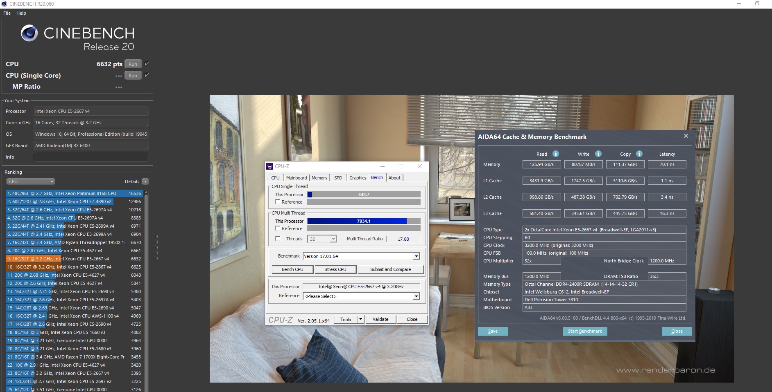Select the Bench tab in CPU-Z
The height and width of the screenshot is (392, 772).
[x=377, y=177]
